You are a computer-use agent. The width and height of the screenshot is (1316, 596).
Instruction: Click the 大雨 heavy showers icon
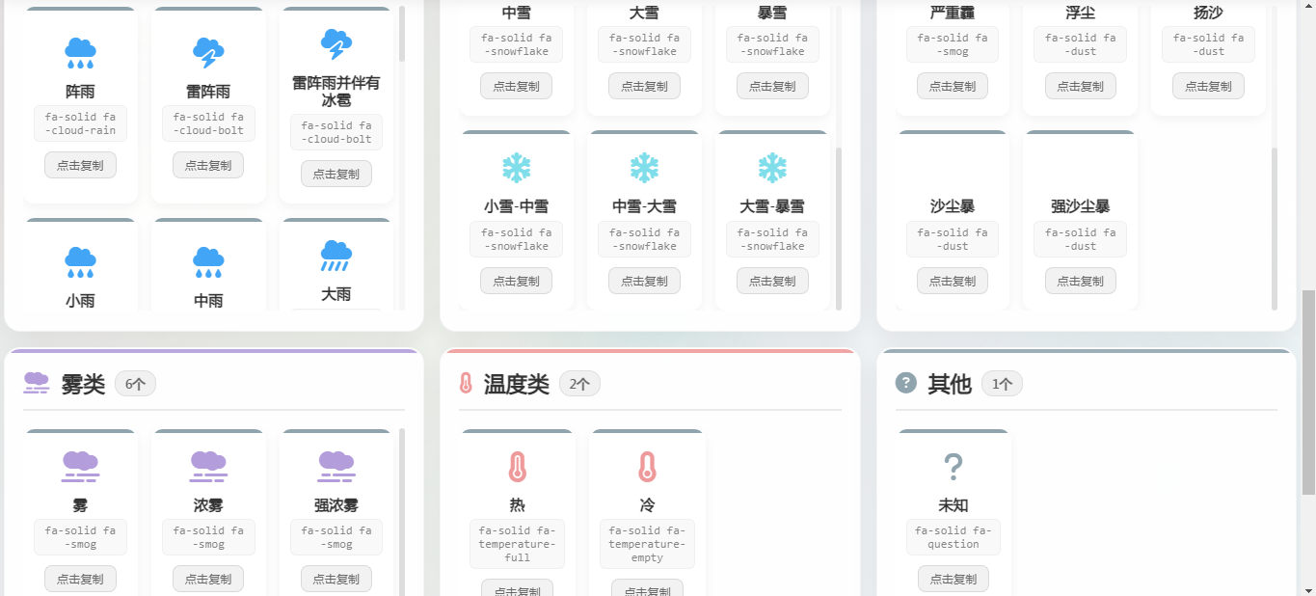[x=336, y=256]
